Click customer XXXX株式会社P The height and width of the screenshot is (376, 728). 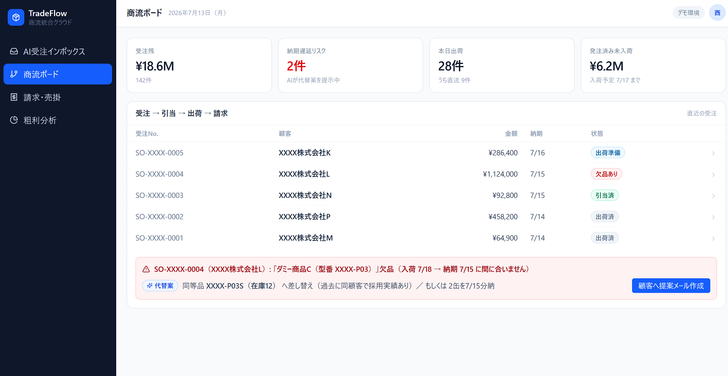304,217
